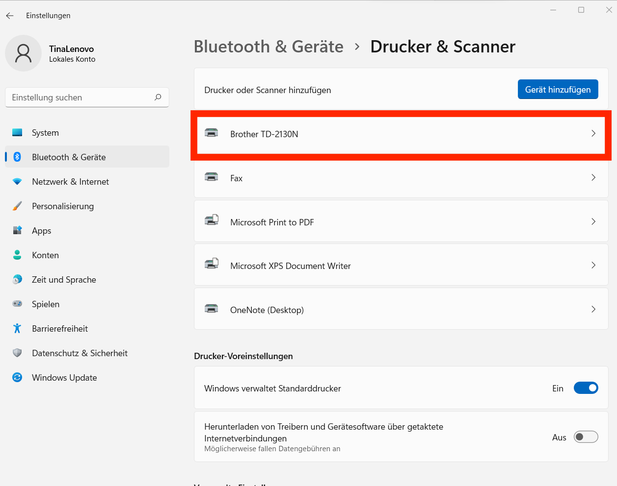Switch to Apps settings
Image resolution: width=617 pixels, height=486 pixels.
(x=87, y=231)
